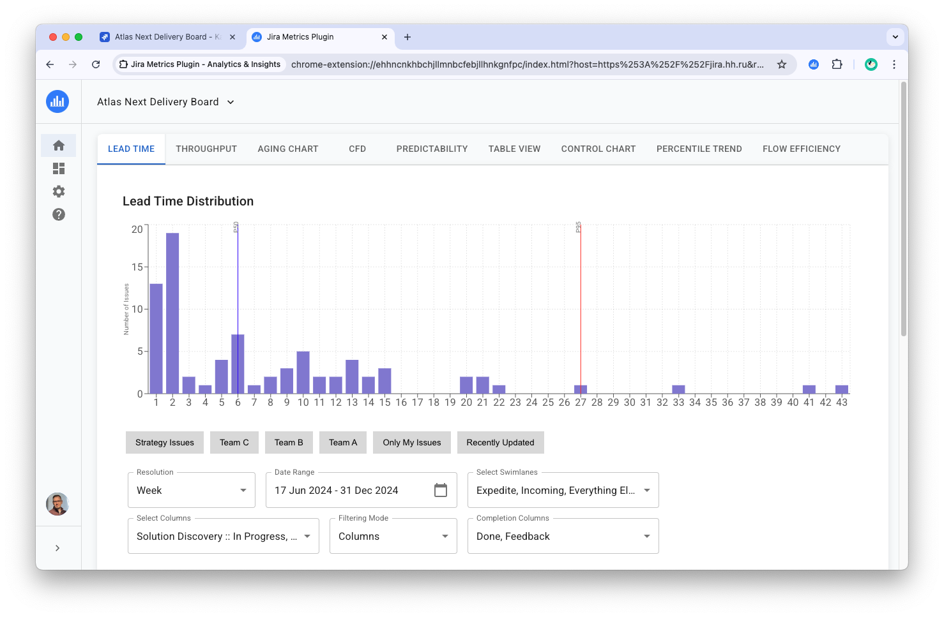The image size is (944, 617).
Task: Click the tallest bar at day 2
Action: (x=172, y=313)
